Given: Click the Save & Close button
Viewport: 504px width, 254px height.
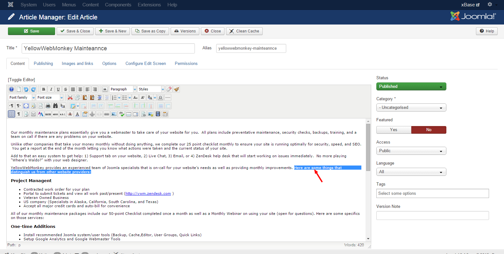Looking at the screenshot, I should 75,31.
